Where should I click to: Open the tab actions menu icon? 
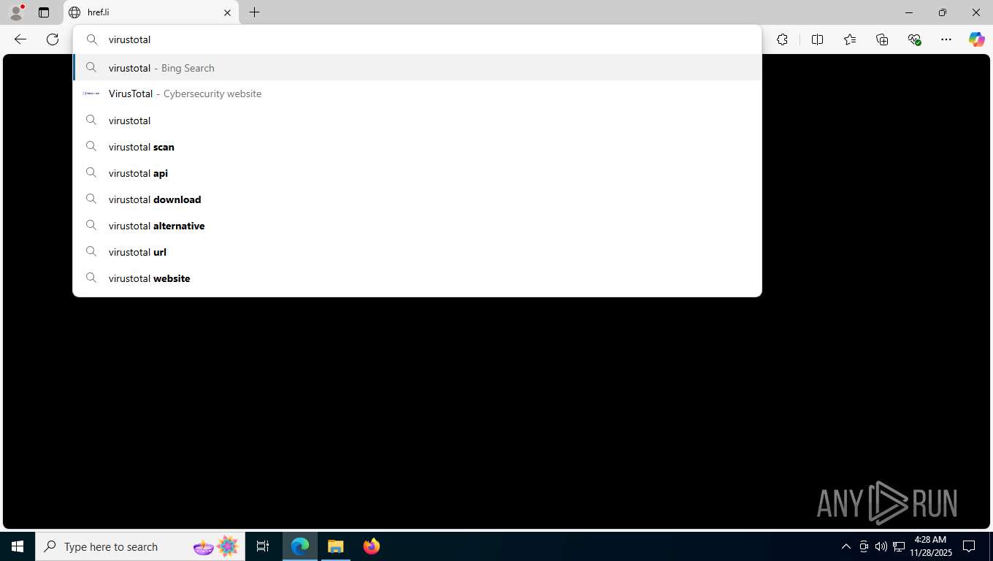[x=44, y=12]
